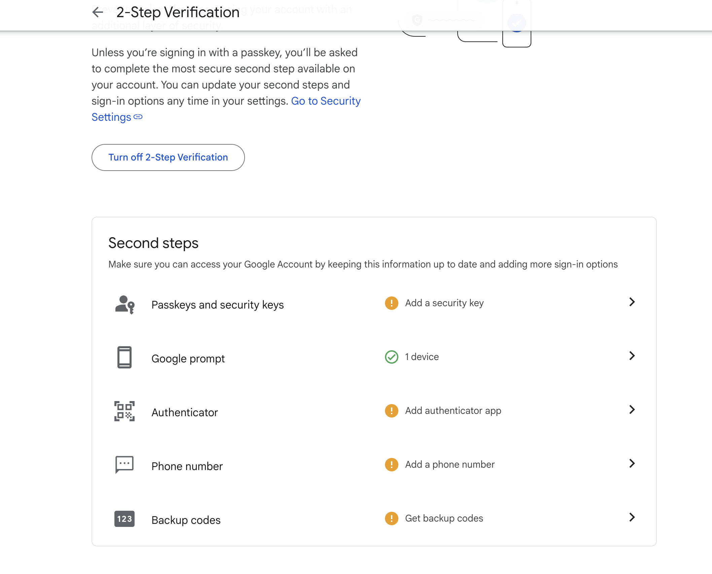Expand the Passkeys and security keys chevron
The image size is (712, 574).
tap(632, 302)
